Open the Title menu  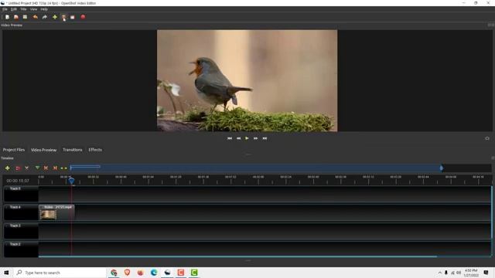(x=23, y=9)
